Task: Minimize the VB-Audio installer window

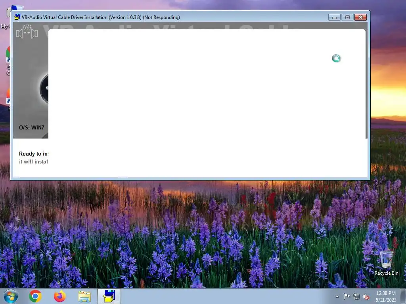Action: (x=334, y=17)
